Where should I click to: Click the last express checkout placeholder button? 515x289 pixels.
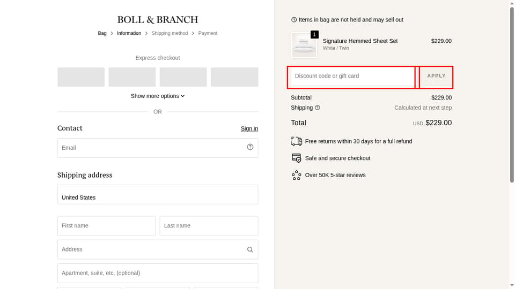(234, 77)
